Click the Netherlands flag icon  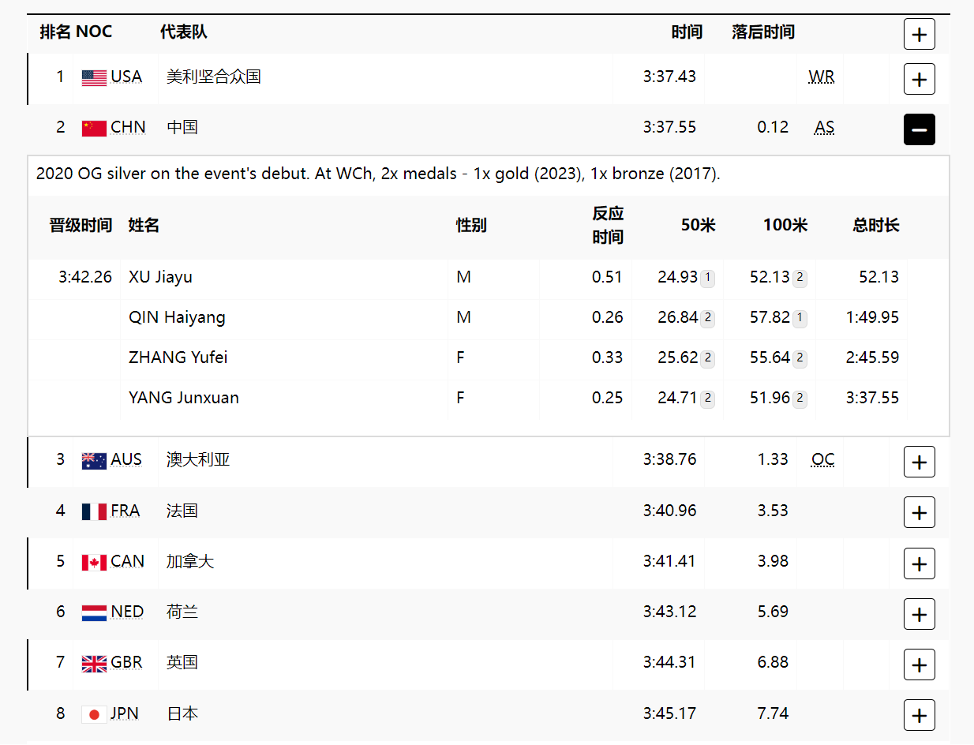coord(93,612)
